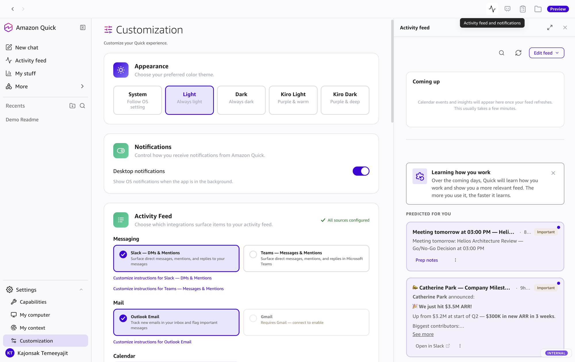Enable the Gmail mail source
This screenshot has height=362, width=575.
(306, 322)
